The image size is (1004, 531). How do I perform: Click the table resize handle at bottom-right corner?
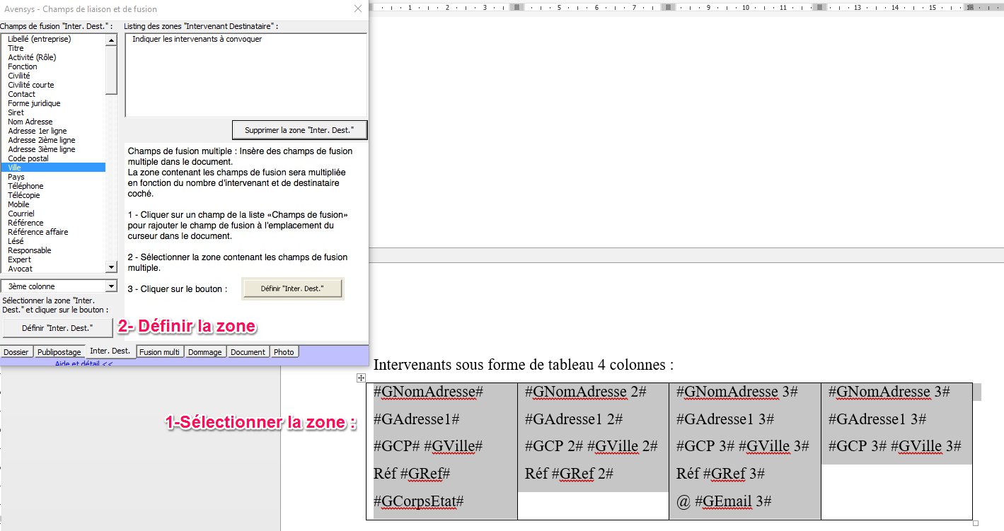(x=976, y=523)
